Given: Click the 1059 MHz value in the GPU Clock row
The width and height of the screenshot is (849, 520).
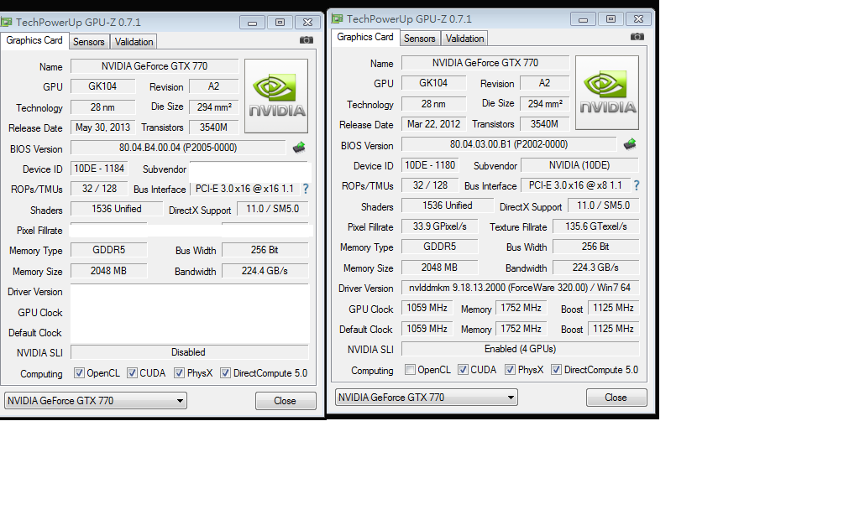Looking at the screenshot, I should point(427,308).
